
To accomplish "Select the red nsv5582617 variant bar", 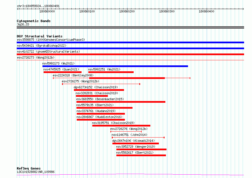I will click(x=141, y=155).
